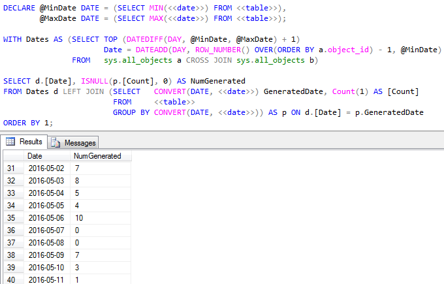Click NumGenerated value 10 for 2016-05-06
This screenshot has width=444, height=284.
101,218
